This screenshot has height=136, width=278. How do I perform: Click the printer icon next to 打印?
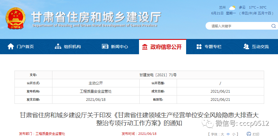pos(249,134)
